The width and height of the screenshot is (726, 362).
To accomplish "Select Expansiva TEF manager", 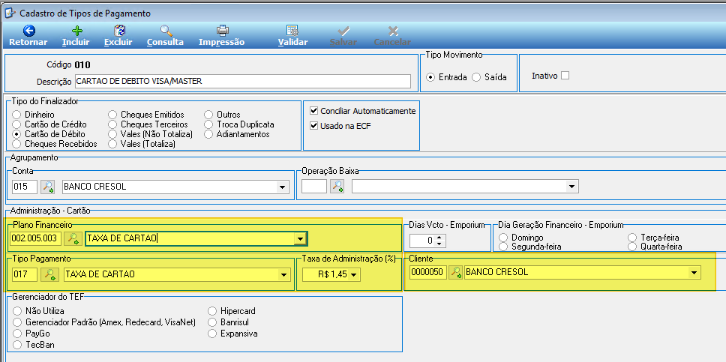I will click(212, 334).
